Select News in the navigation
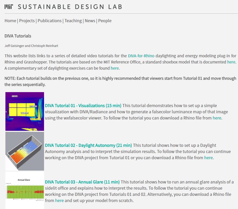 90,21
